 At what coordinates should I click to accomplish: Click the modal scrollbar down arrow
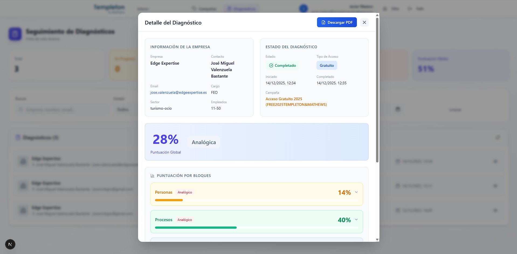(377, 239)
